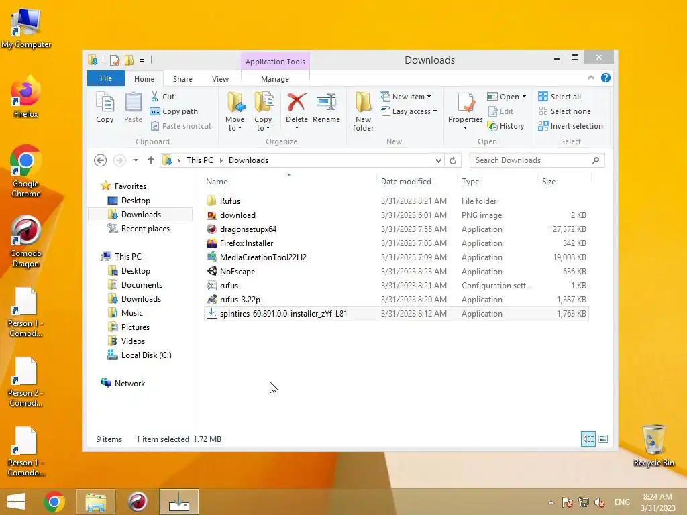Open recent locations dropdown arrow
Image resolution: width=687 pixels, height=515 pixels.
136,160
